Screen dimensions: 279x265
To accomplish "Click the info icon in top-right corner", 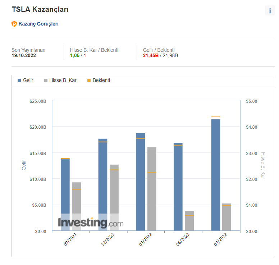I will 270,11.
